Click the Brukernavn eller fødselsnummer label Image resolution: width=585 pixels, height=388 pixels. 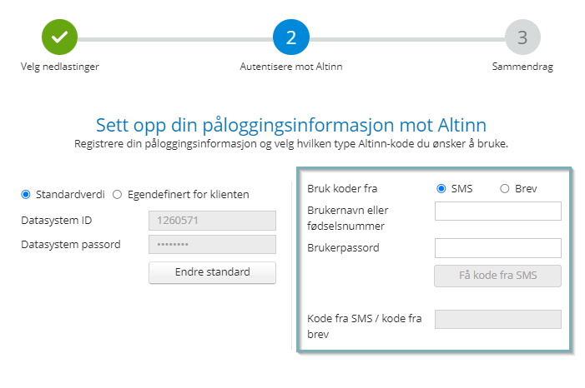(x=348, y=218)
